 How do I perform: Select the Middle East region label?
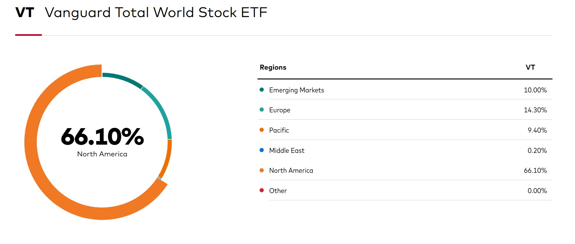point(287,151)
